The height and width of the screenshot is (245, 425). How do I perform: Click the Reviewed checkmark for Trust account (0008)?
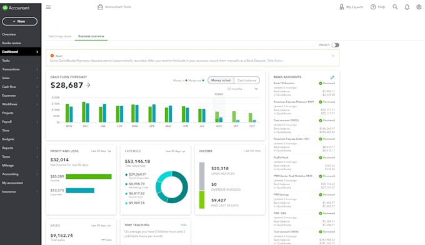pos(321,232)
